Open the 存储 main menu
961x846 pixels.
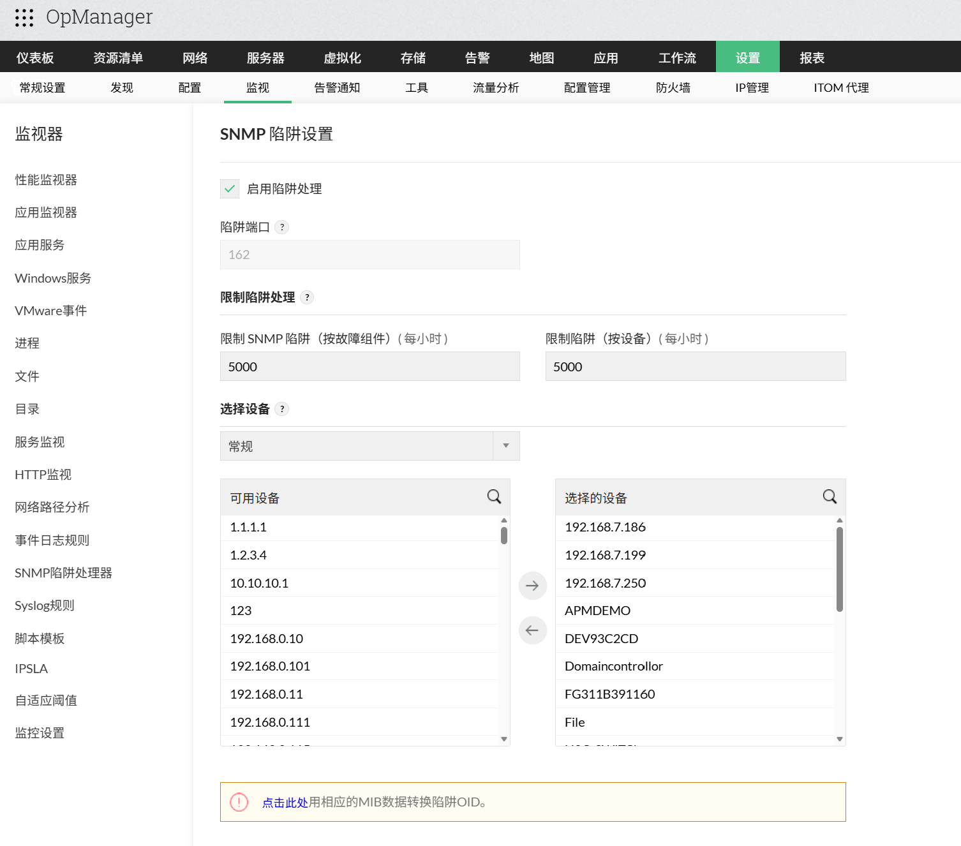[413, 57]
